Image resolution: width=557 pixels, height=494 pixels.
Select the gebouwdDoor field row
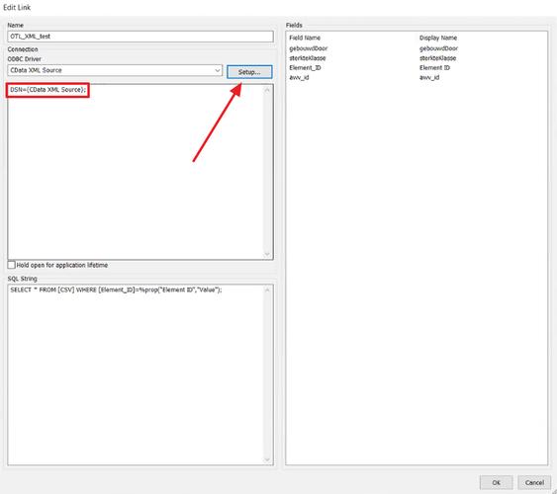click(x=417, y=48)
